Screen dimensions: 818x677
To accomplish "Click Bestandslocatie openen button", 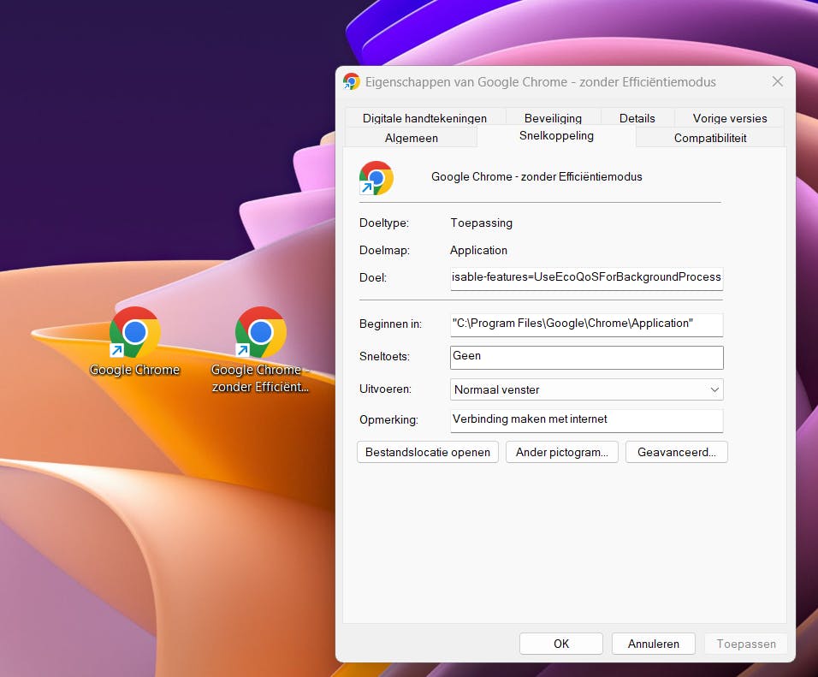I will (x=428, y=452).
